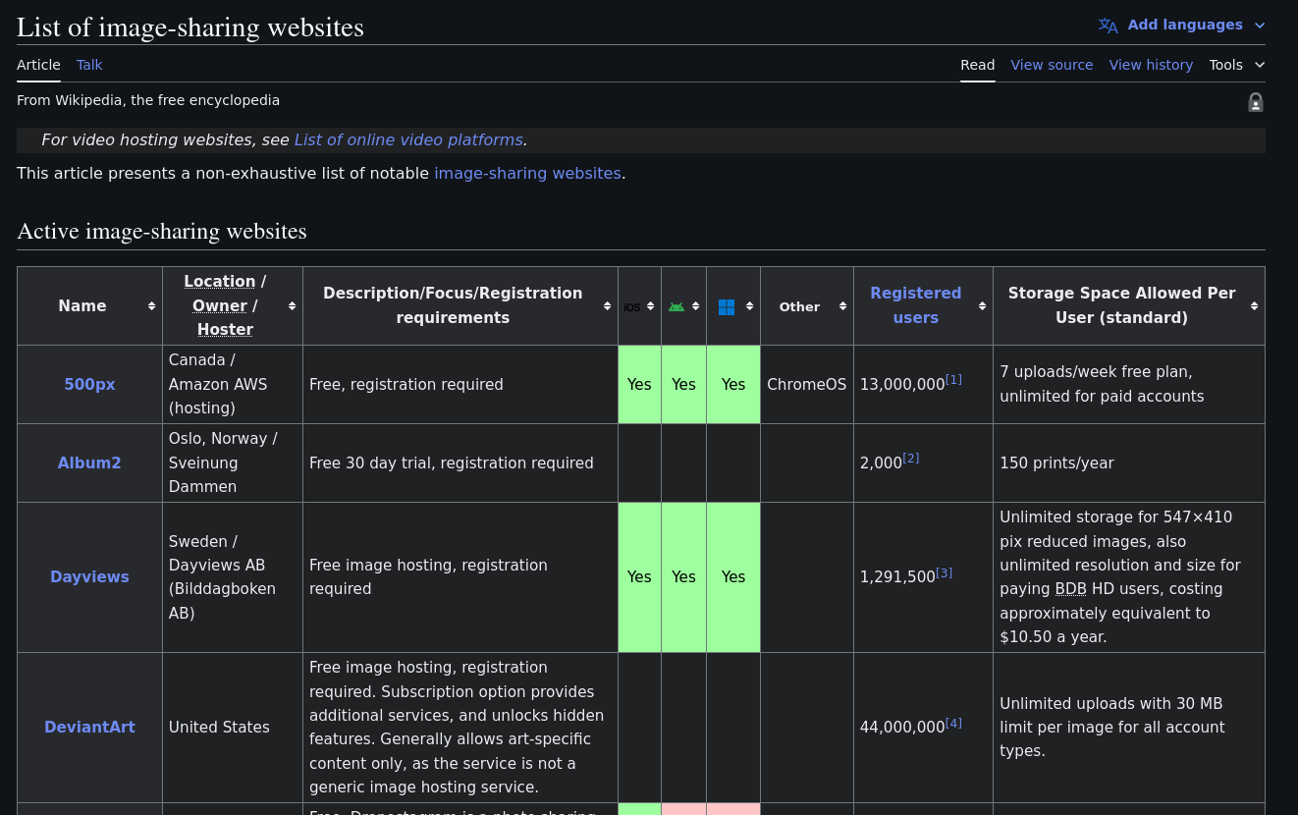Open citation [3] next to 1,291,500
The height and width of the screenshot is (815, 1298).
[944, 572]
